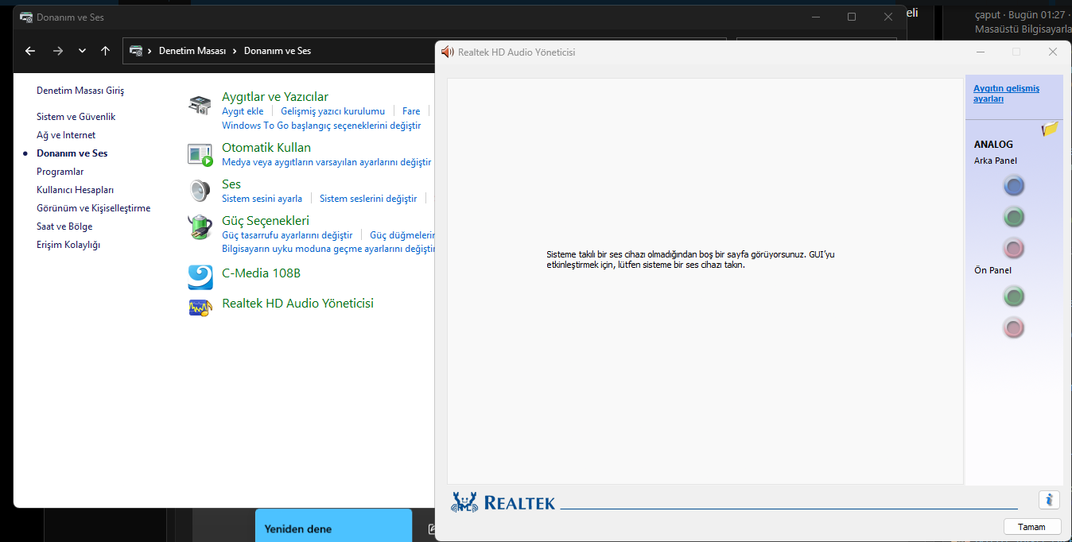
Task: Click the Control Panel address bar icon
Action: pyautogui.click(x=136, y=51)
